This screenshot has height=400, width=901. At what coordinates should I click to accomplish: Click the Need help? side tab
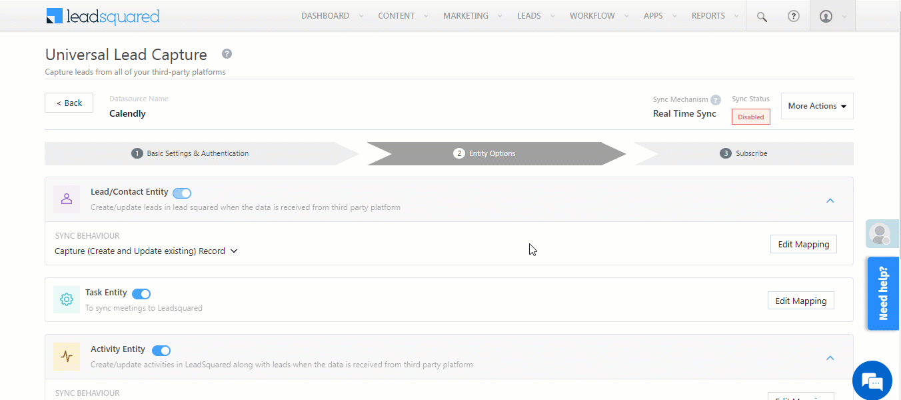[882, 293]
